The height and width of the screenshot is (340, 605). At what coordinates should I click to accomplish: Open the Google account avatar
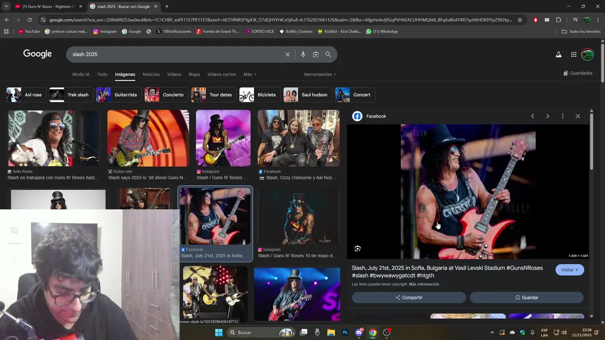[588, 54]
